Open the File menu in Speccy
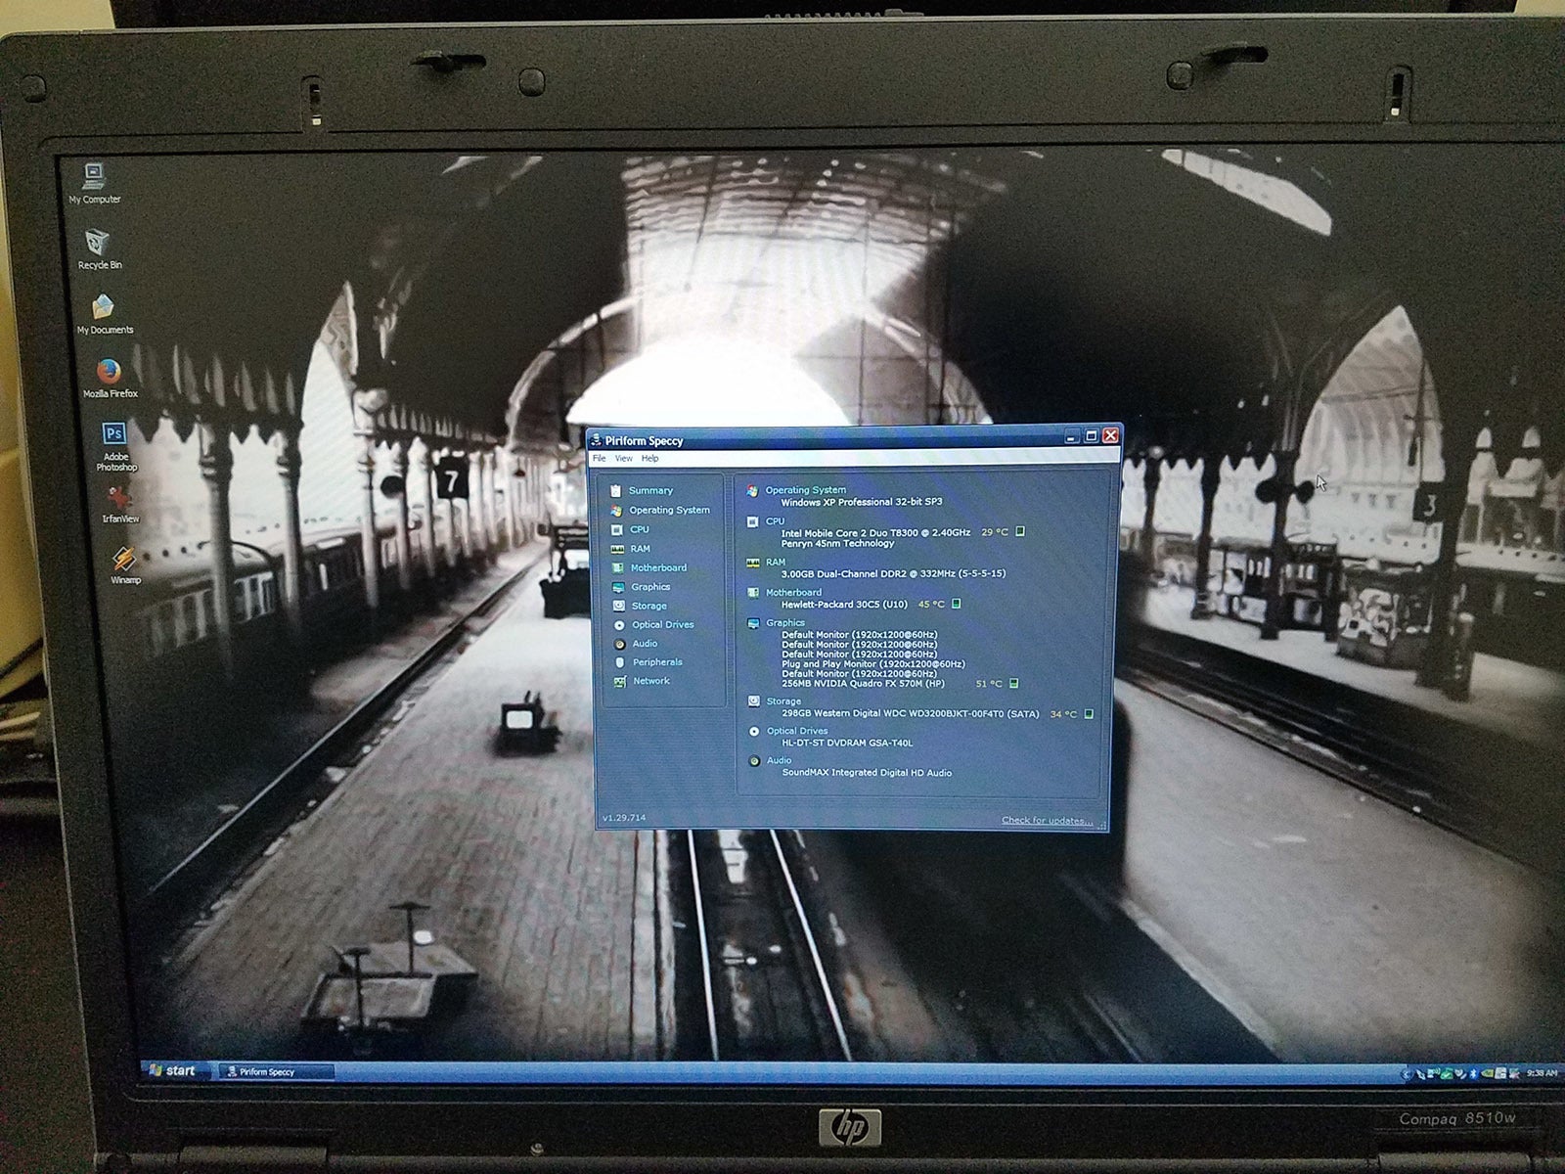1565x1174 pixels. [x=599, y=458]
